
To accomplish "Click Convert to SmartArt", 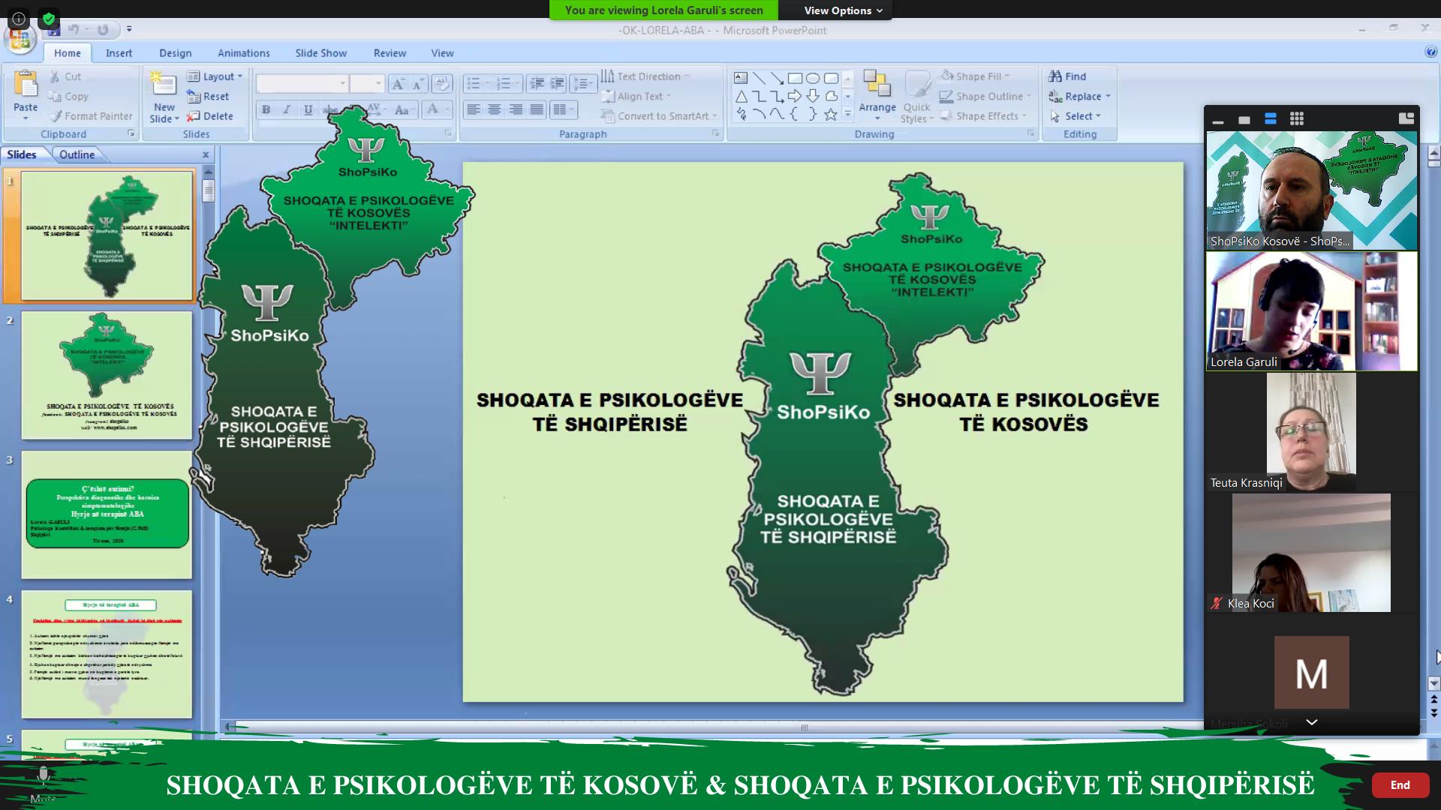I will coord(658,115).
